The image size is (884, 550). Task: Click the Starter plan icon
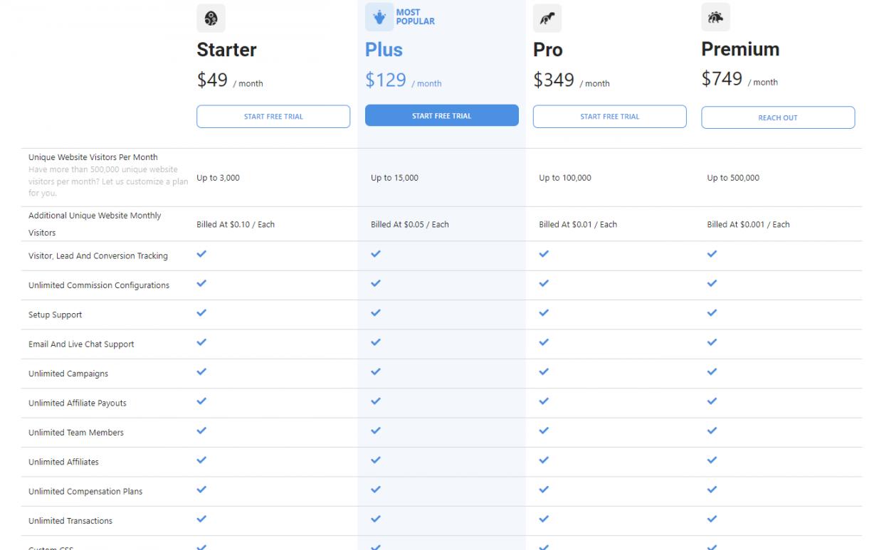click(x=211, y=18)
